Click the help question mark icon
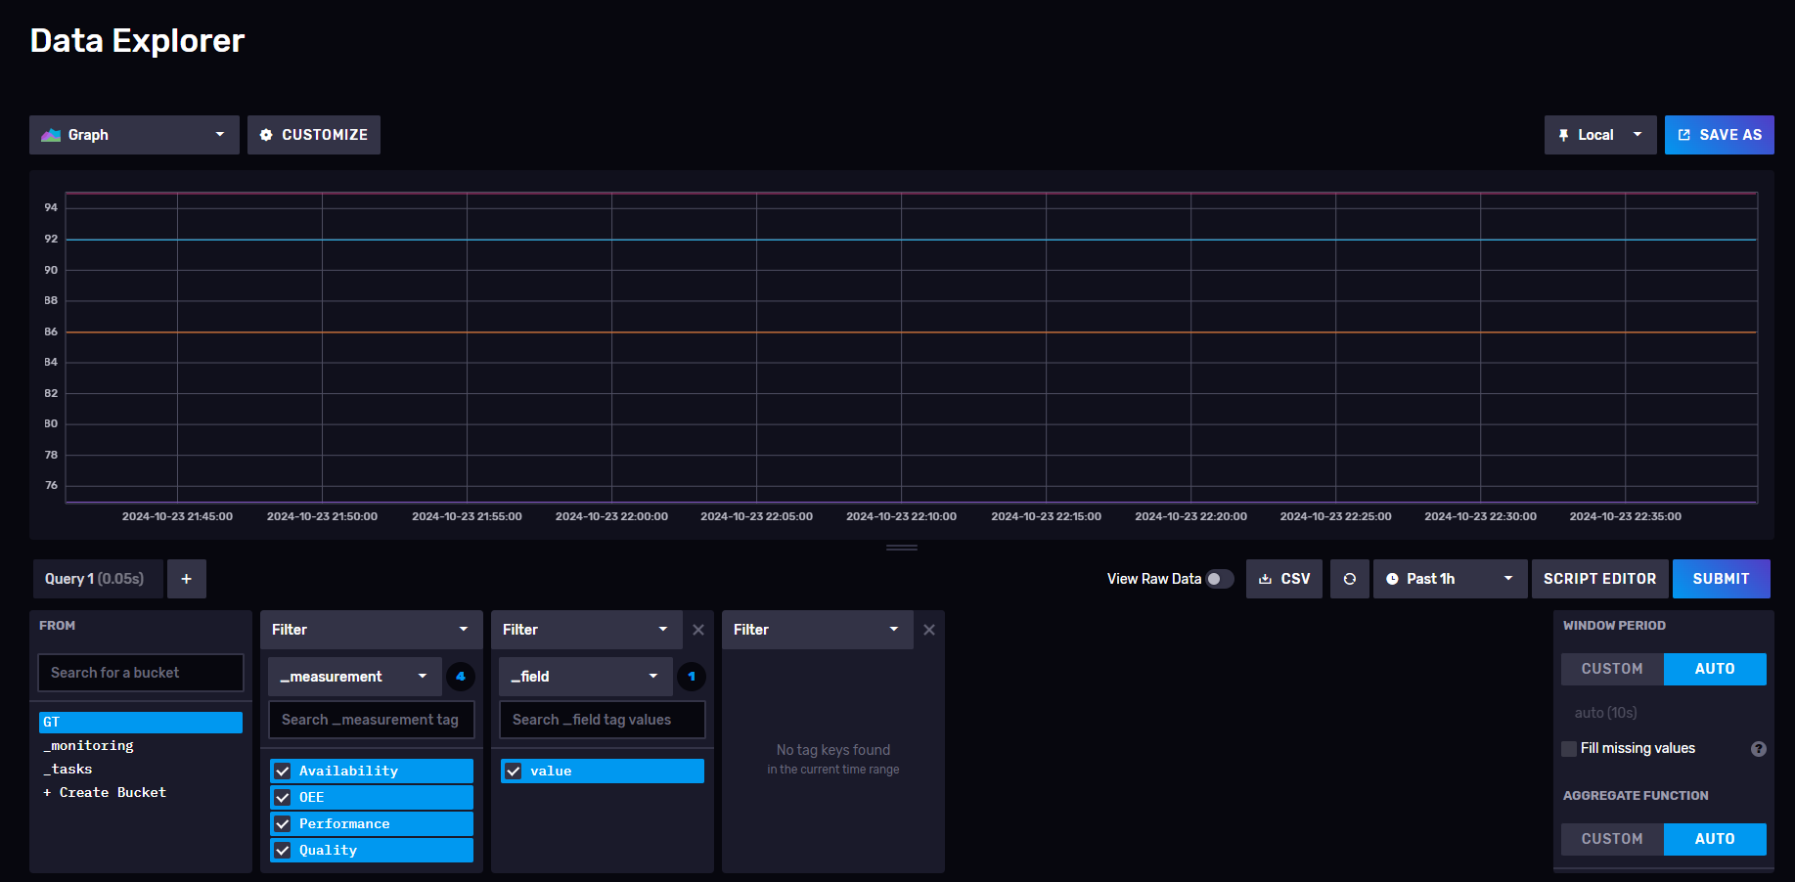The width and height of the screenshot is (1795, 882). coord(1758,749)
